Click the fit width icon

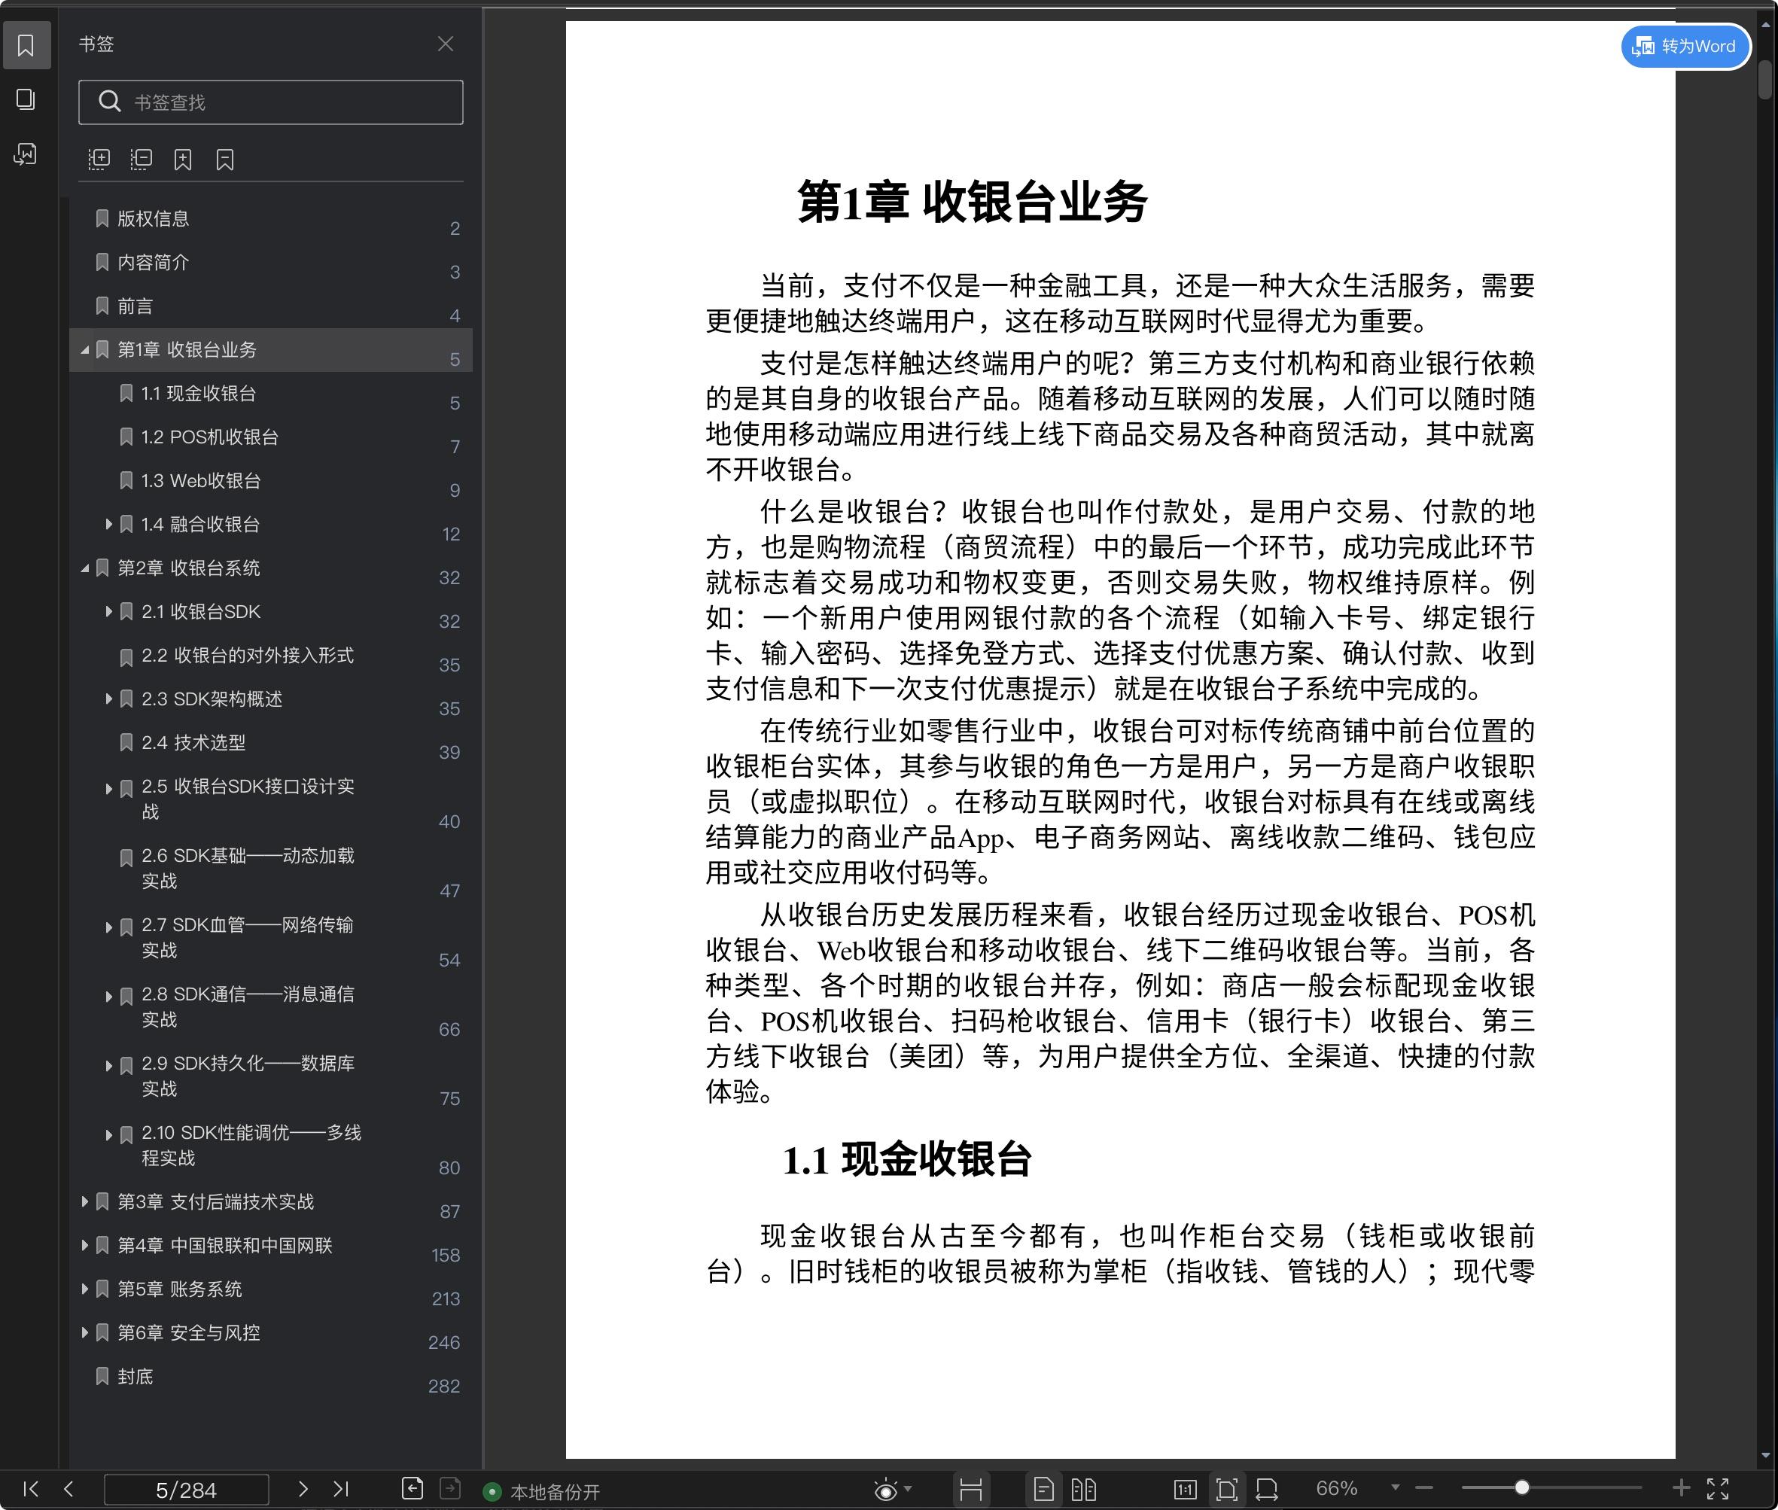pyautogui.click(x=1267, y=1490)
